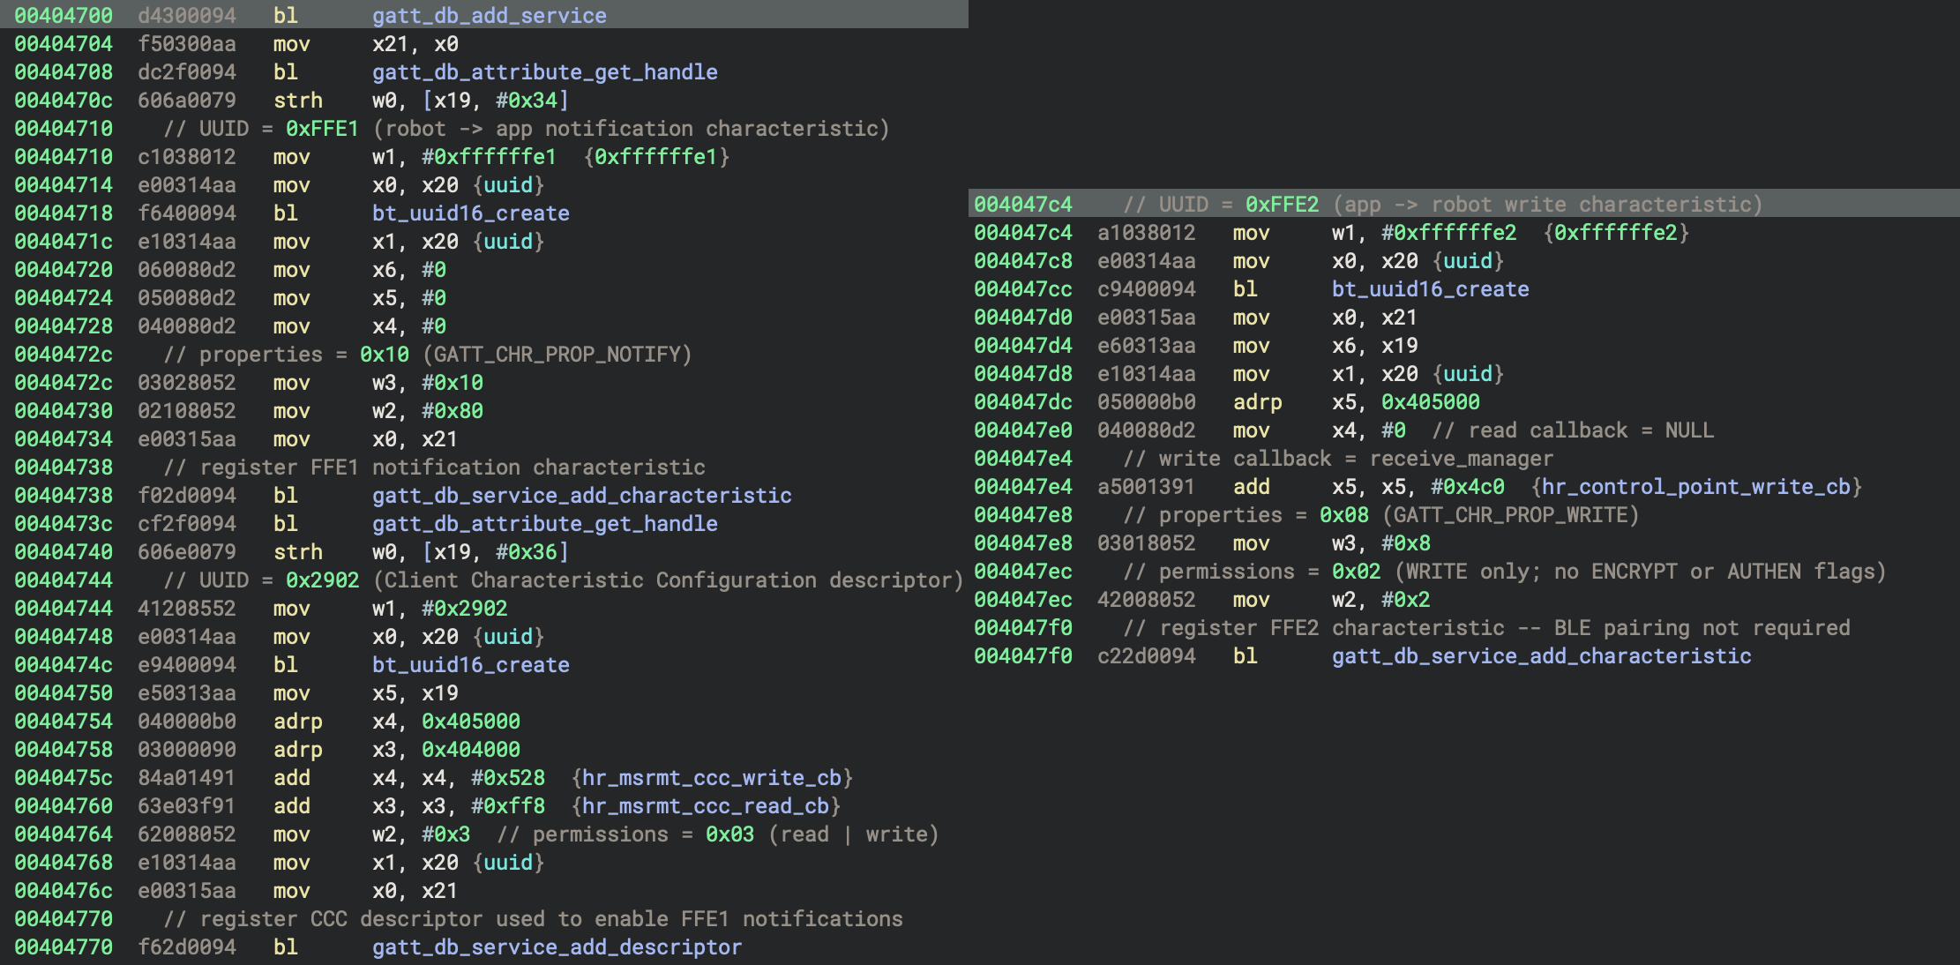Click the #0x10 immediate in mov w3
This screenshot has width=1960, height=965.
[452, 383]
